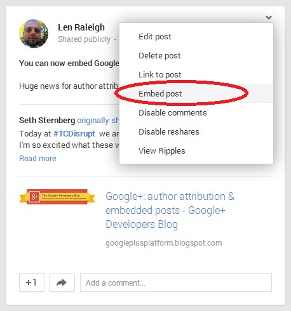Open the Google+ author attribution article title
The height and width of the screenshot is (311, 291).
170,210
